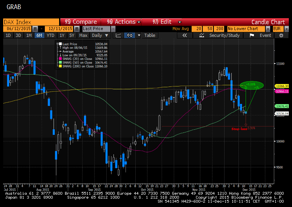Expand chart type dropdown arrow
The image size is (292, 207).
click(139, 35)
